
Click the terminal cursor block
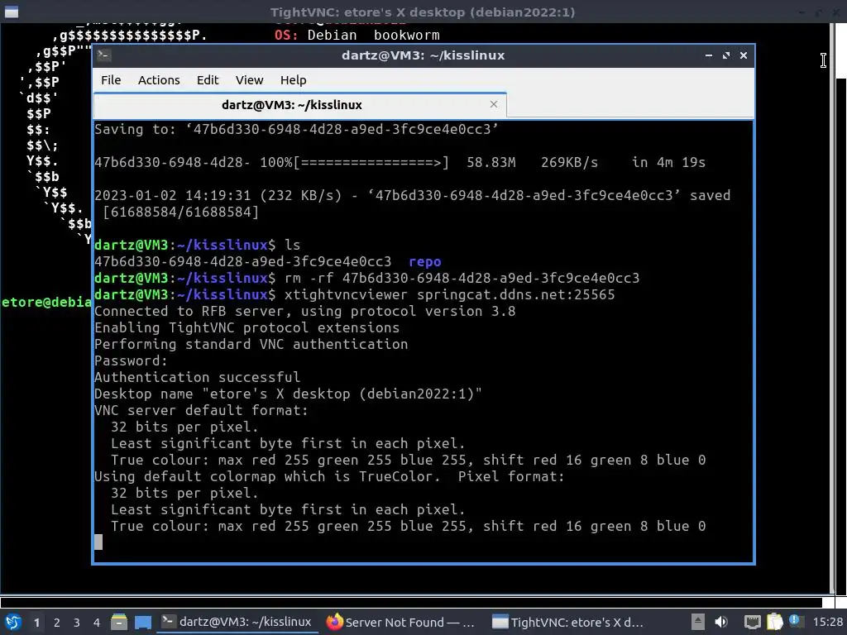(x=98, y=542)
